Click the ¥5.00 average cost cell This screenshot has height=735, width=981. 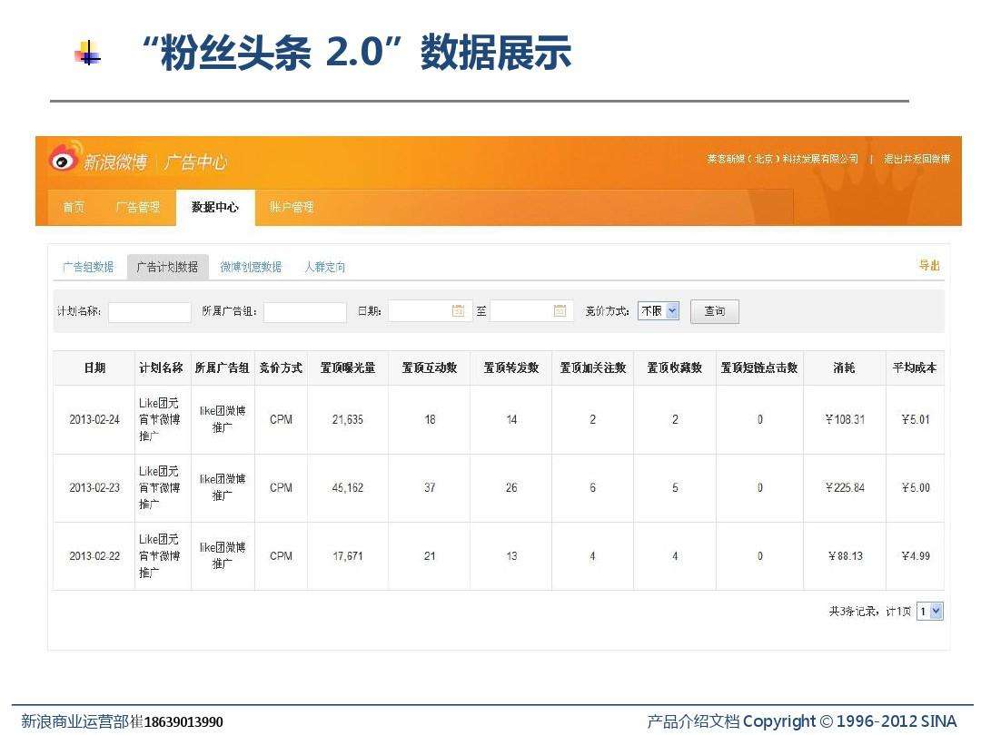[916, 487]
